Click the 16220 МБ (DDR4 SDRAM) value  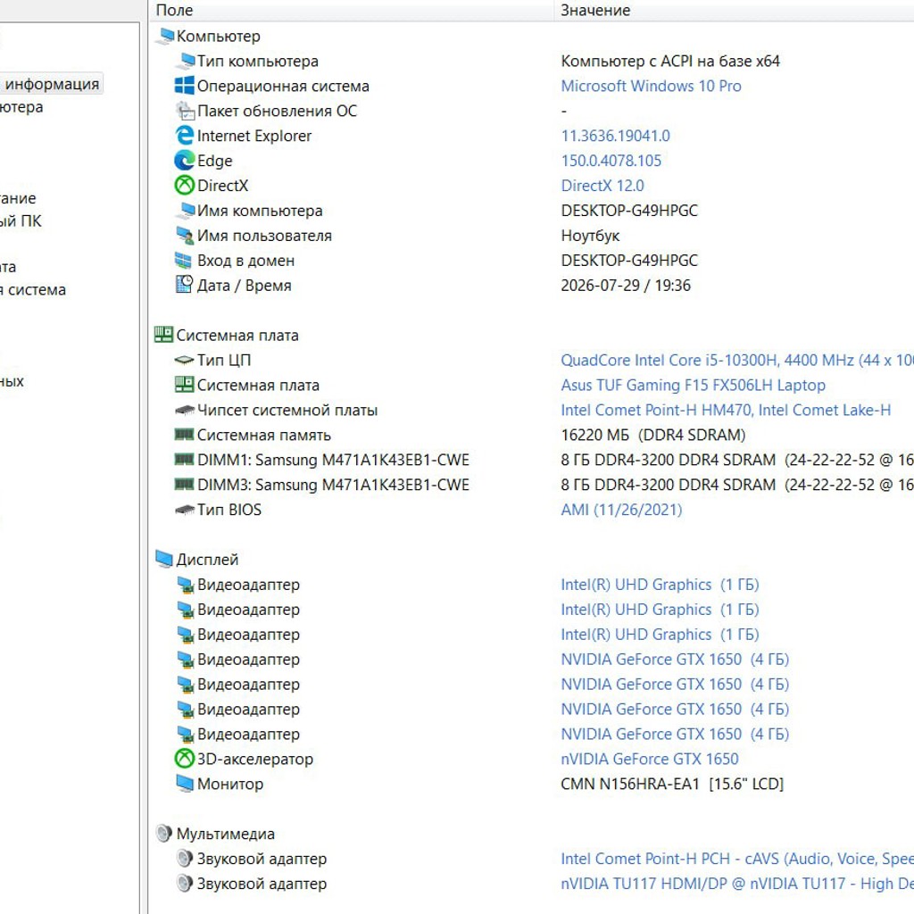[652, 435]
